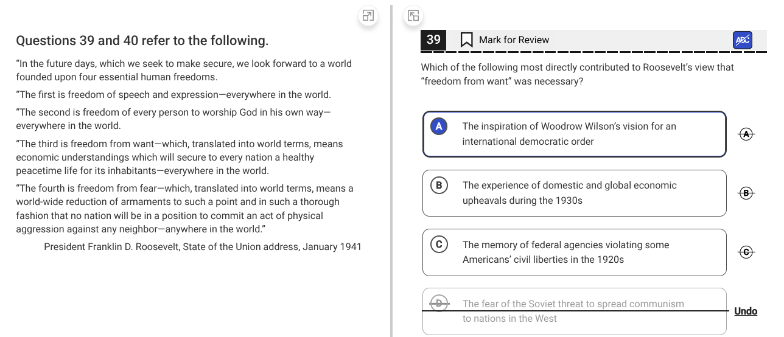Toggle the ABC answer eliminator tool
This screenshot has width=784, height=337.
(x=743, y=40)
